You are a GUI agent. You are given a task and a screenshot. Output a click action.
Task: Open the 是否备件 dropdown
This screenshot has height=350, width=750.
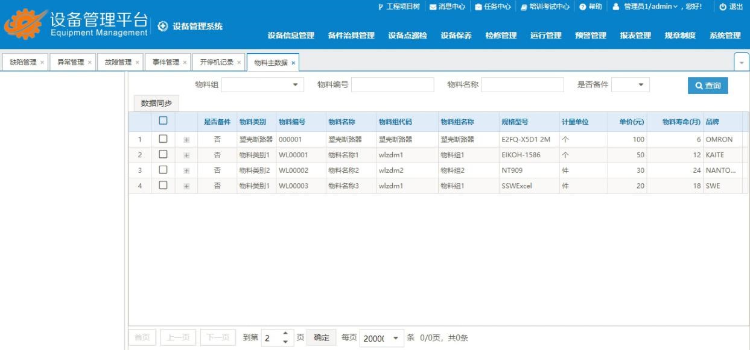[640, 86]
